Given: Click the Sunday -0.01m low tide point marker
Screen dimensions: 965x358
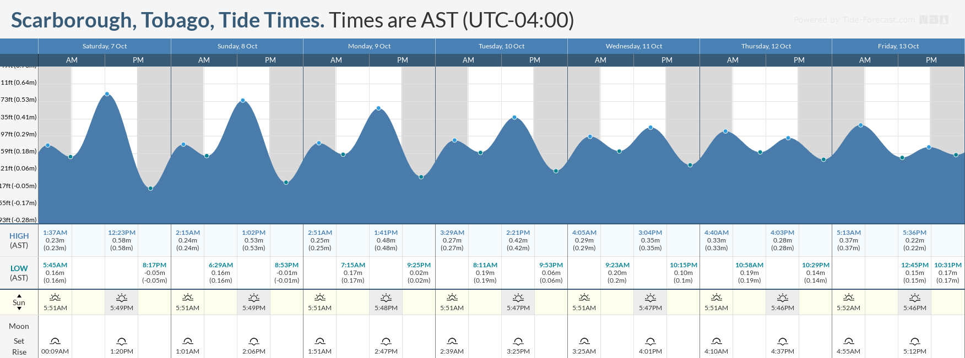Looking at the screenshot, I should 286,183.
